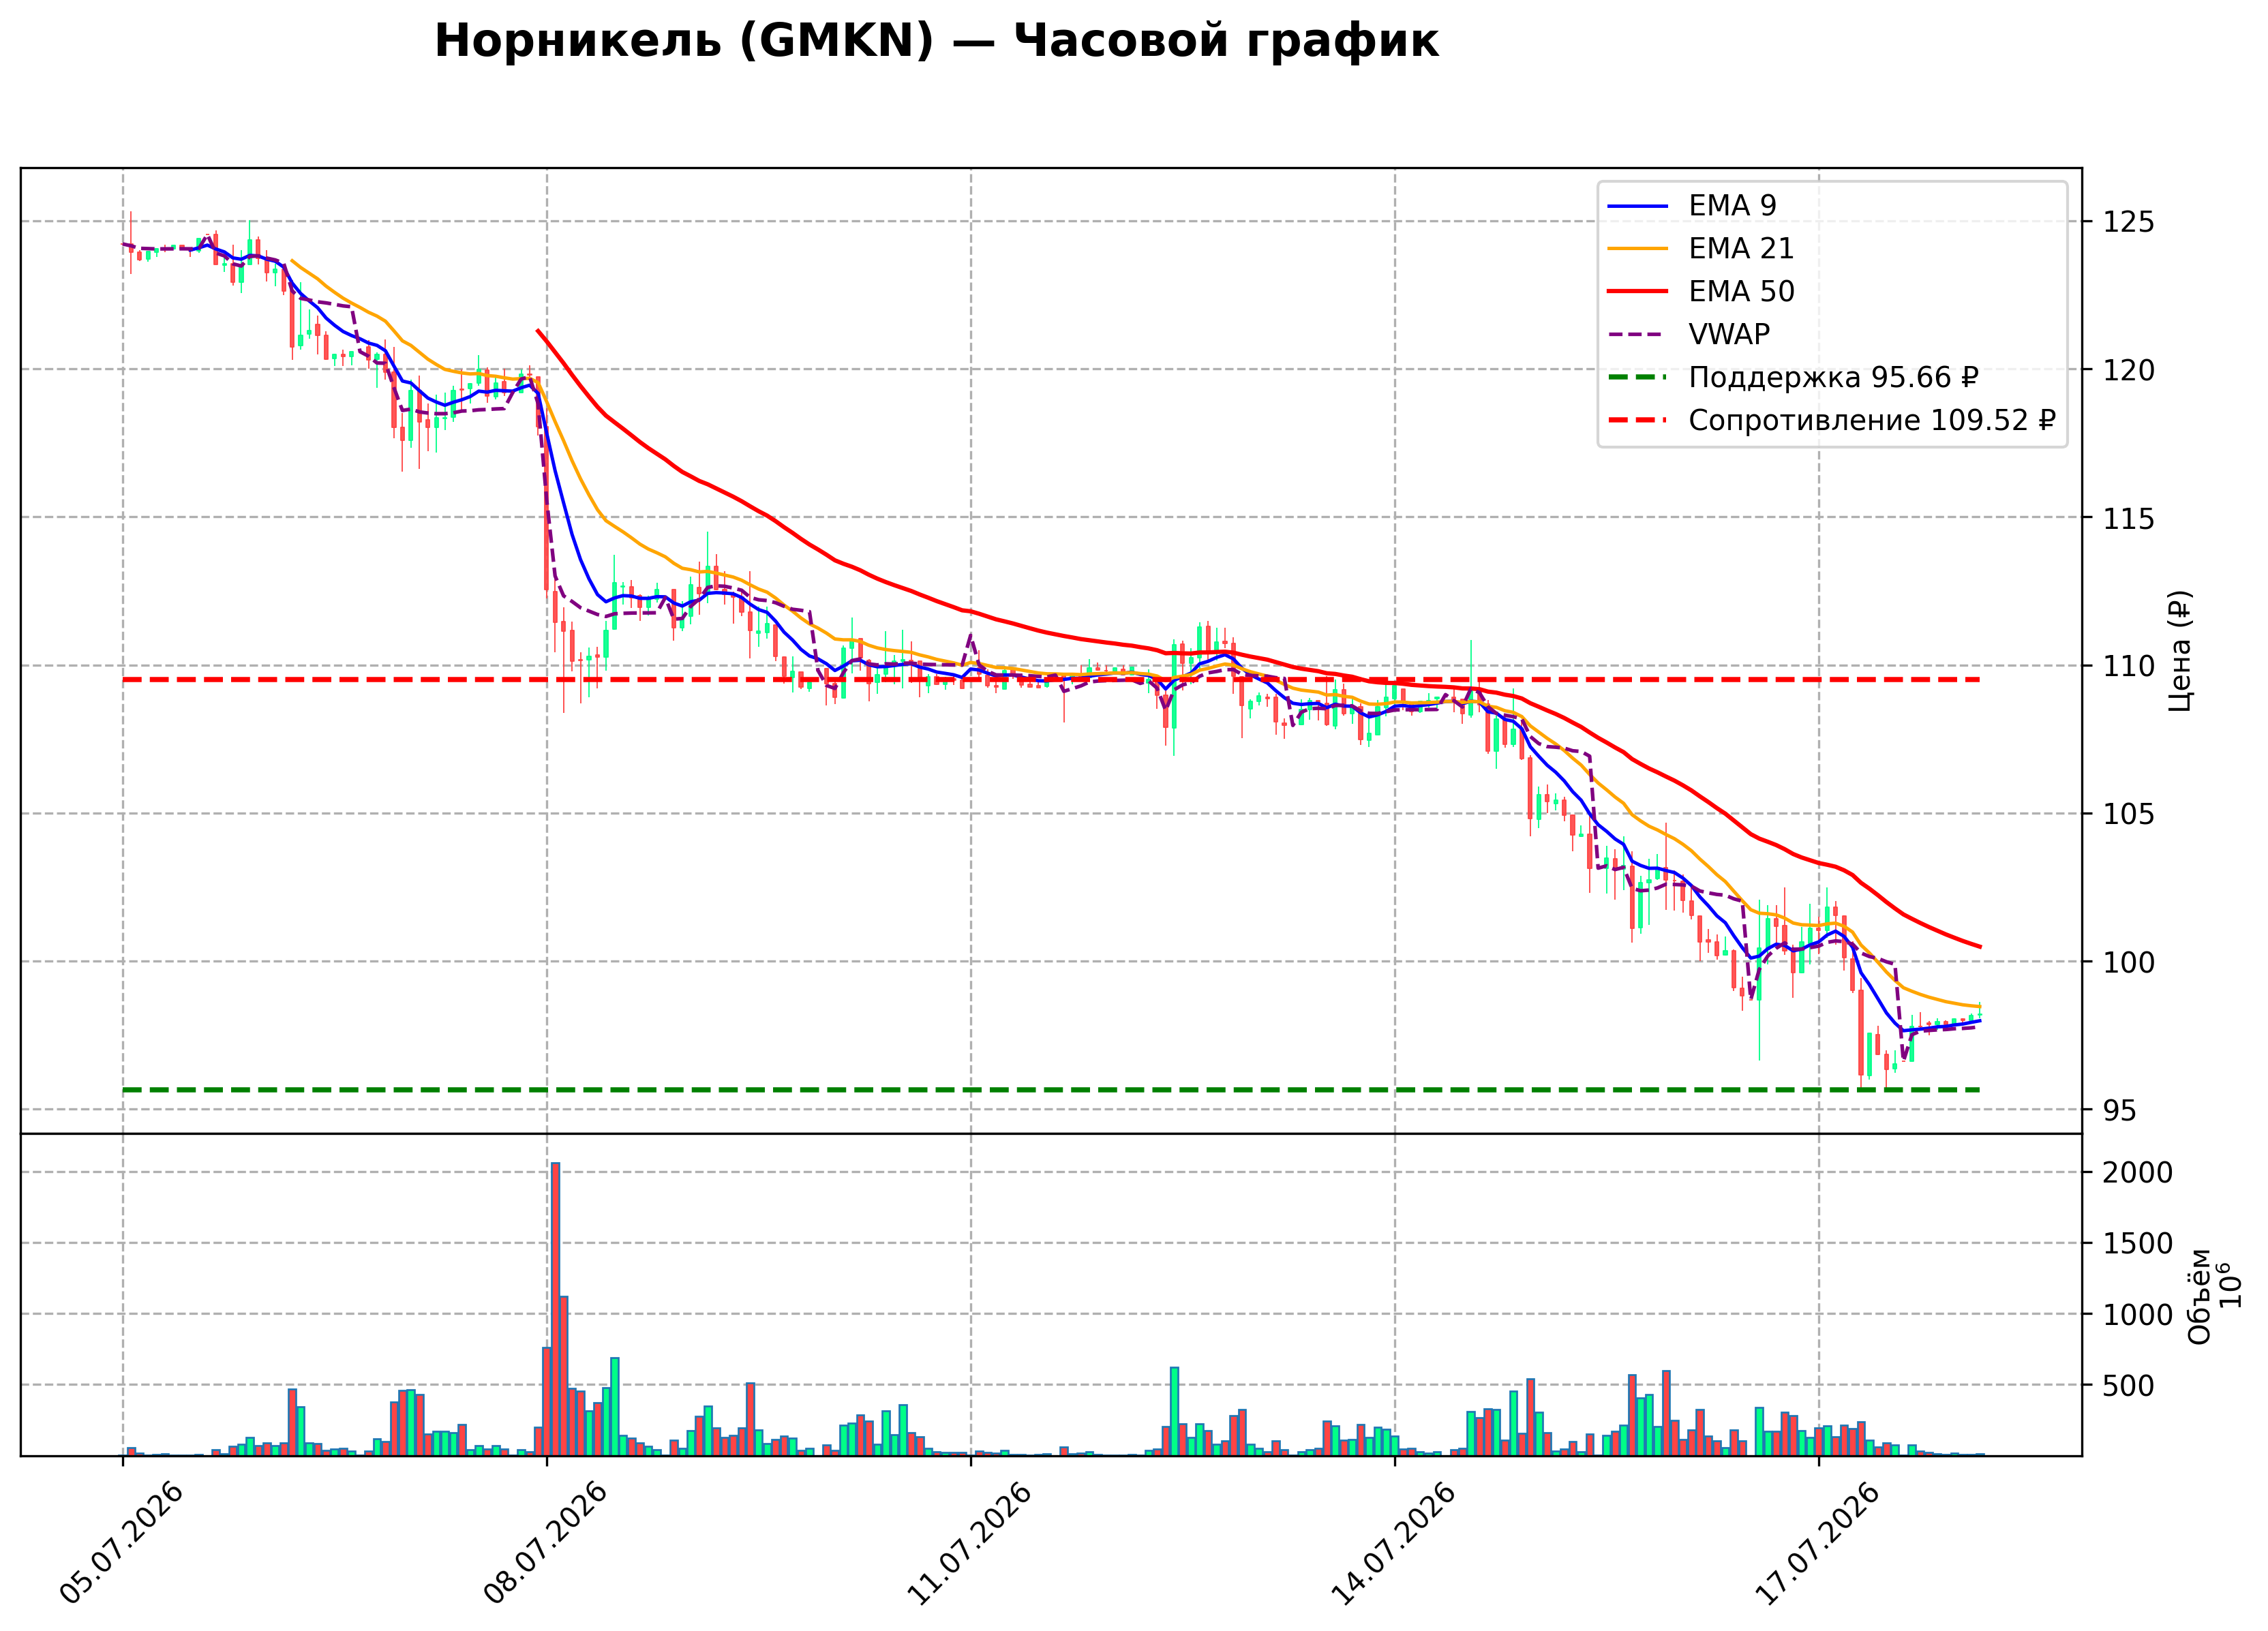Click the orange EMA 21 legend line sample
2268x1631 pixels.
tap(1638, 249)
